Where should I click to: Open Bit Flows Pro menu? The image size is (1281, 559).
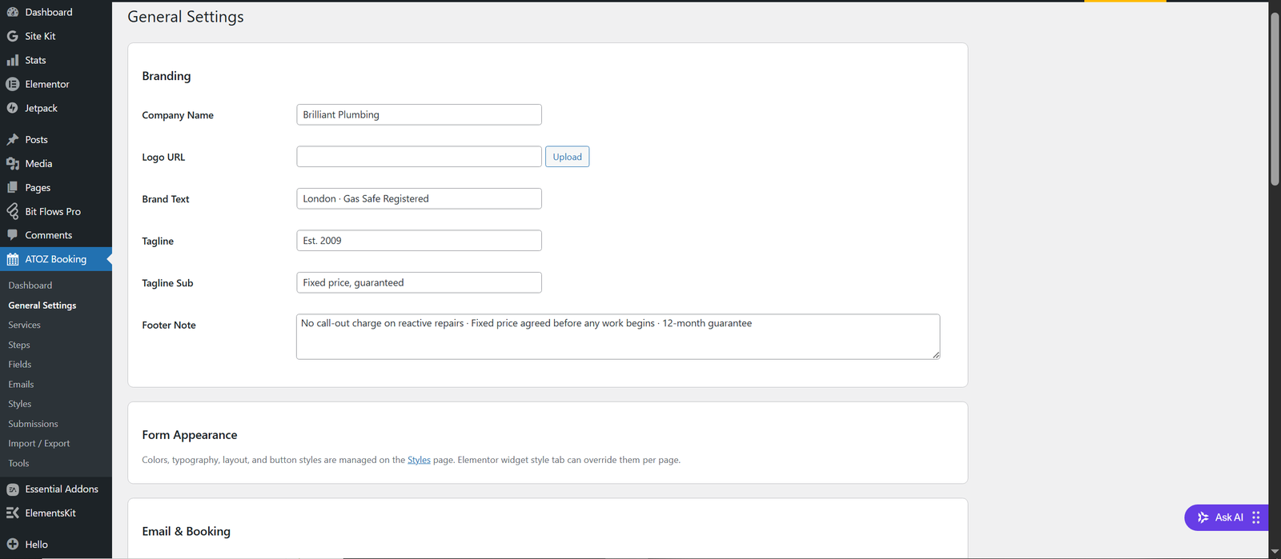[56, 211]
